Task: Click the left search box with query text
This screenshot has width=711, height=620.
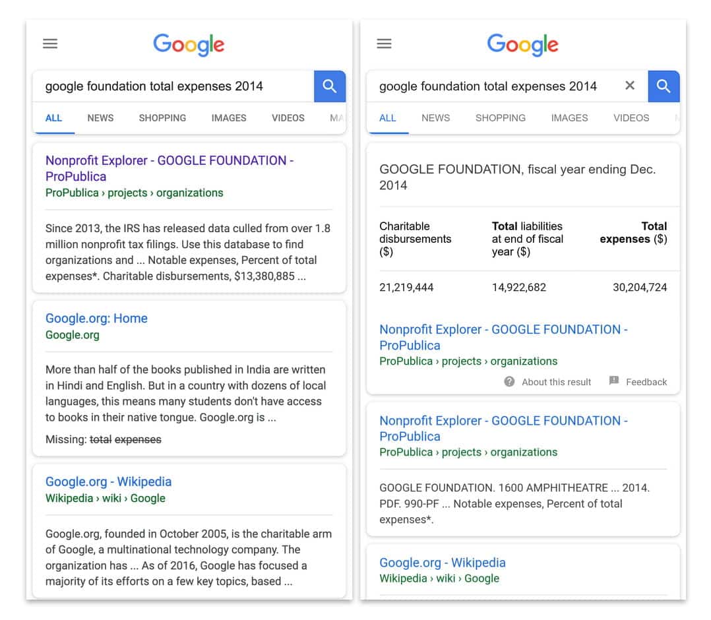Action: 171,86
